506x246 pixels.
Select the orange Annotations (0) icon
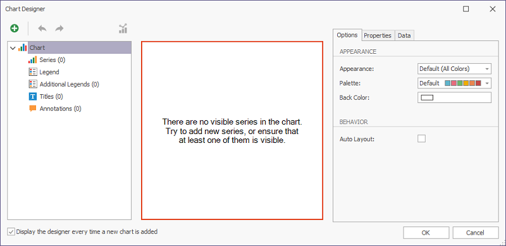33,109
